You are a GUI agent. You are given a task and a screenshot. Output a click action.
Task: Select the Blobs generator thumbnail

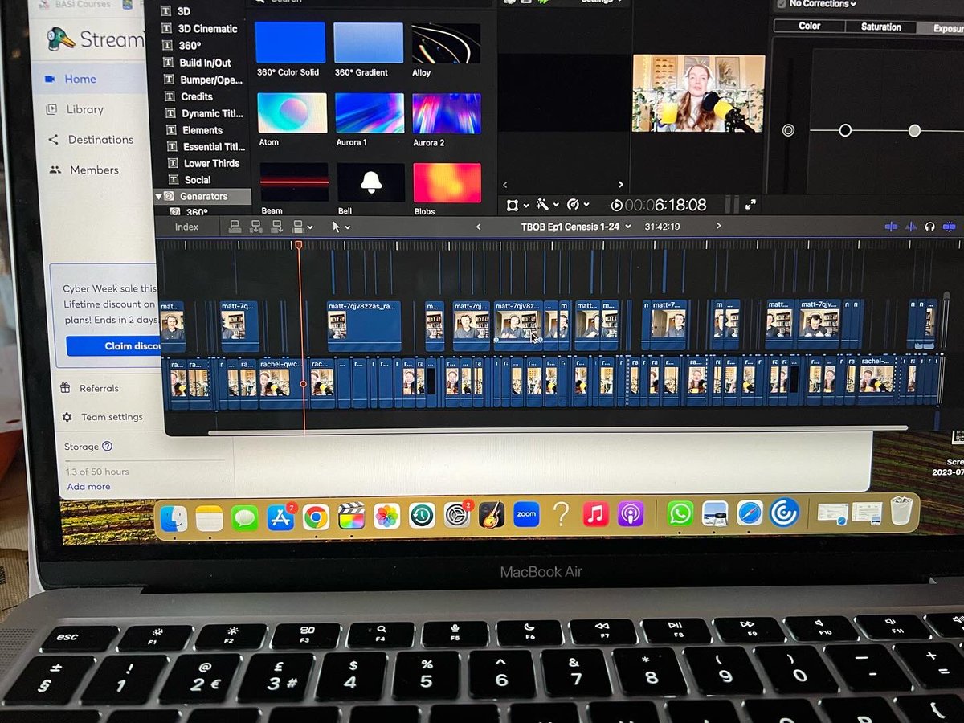pyautogui.click(x=447, y=183)
